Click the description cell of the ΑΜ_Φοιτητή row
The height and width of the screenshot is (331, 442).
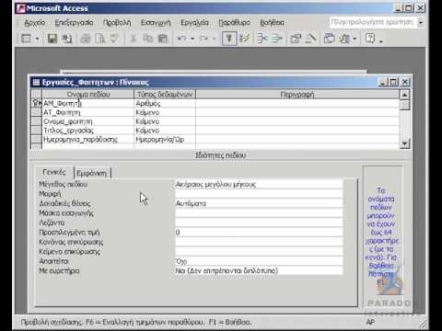click(x=297, y=104)
